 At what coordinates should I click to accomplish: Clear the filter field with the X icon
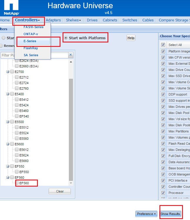pos(70,55)
